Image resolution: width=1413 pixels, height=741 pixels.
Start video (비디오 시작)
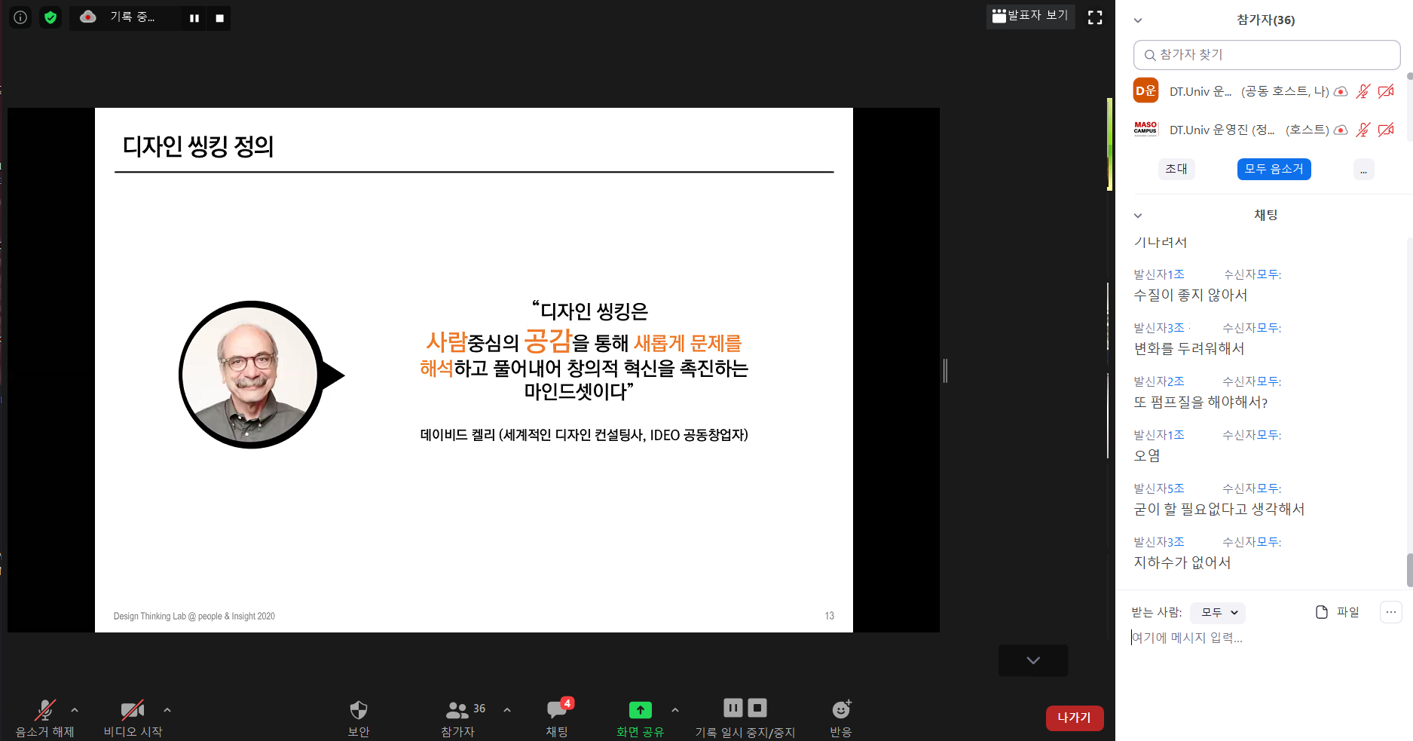pos(132,710)
